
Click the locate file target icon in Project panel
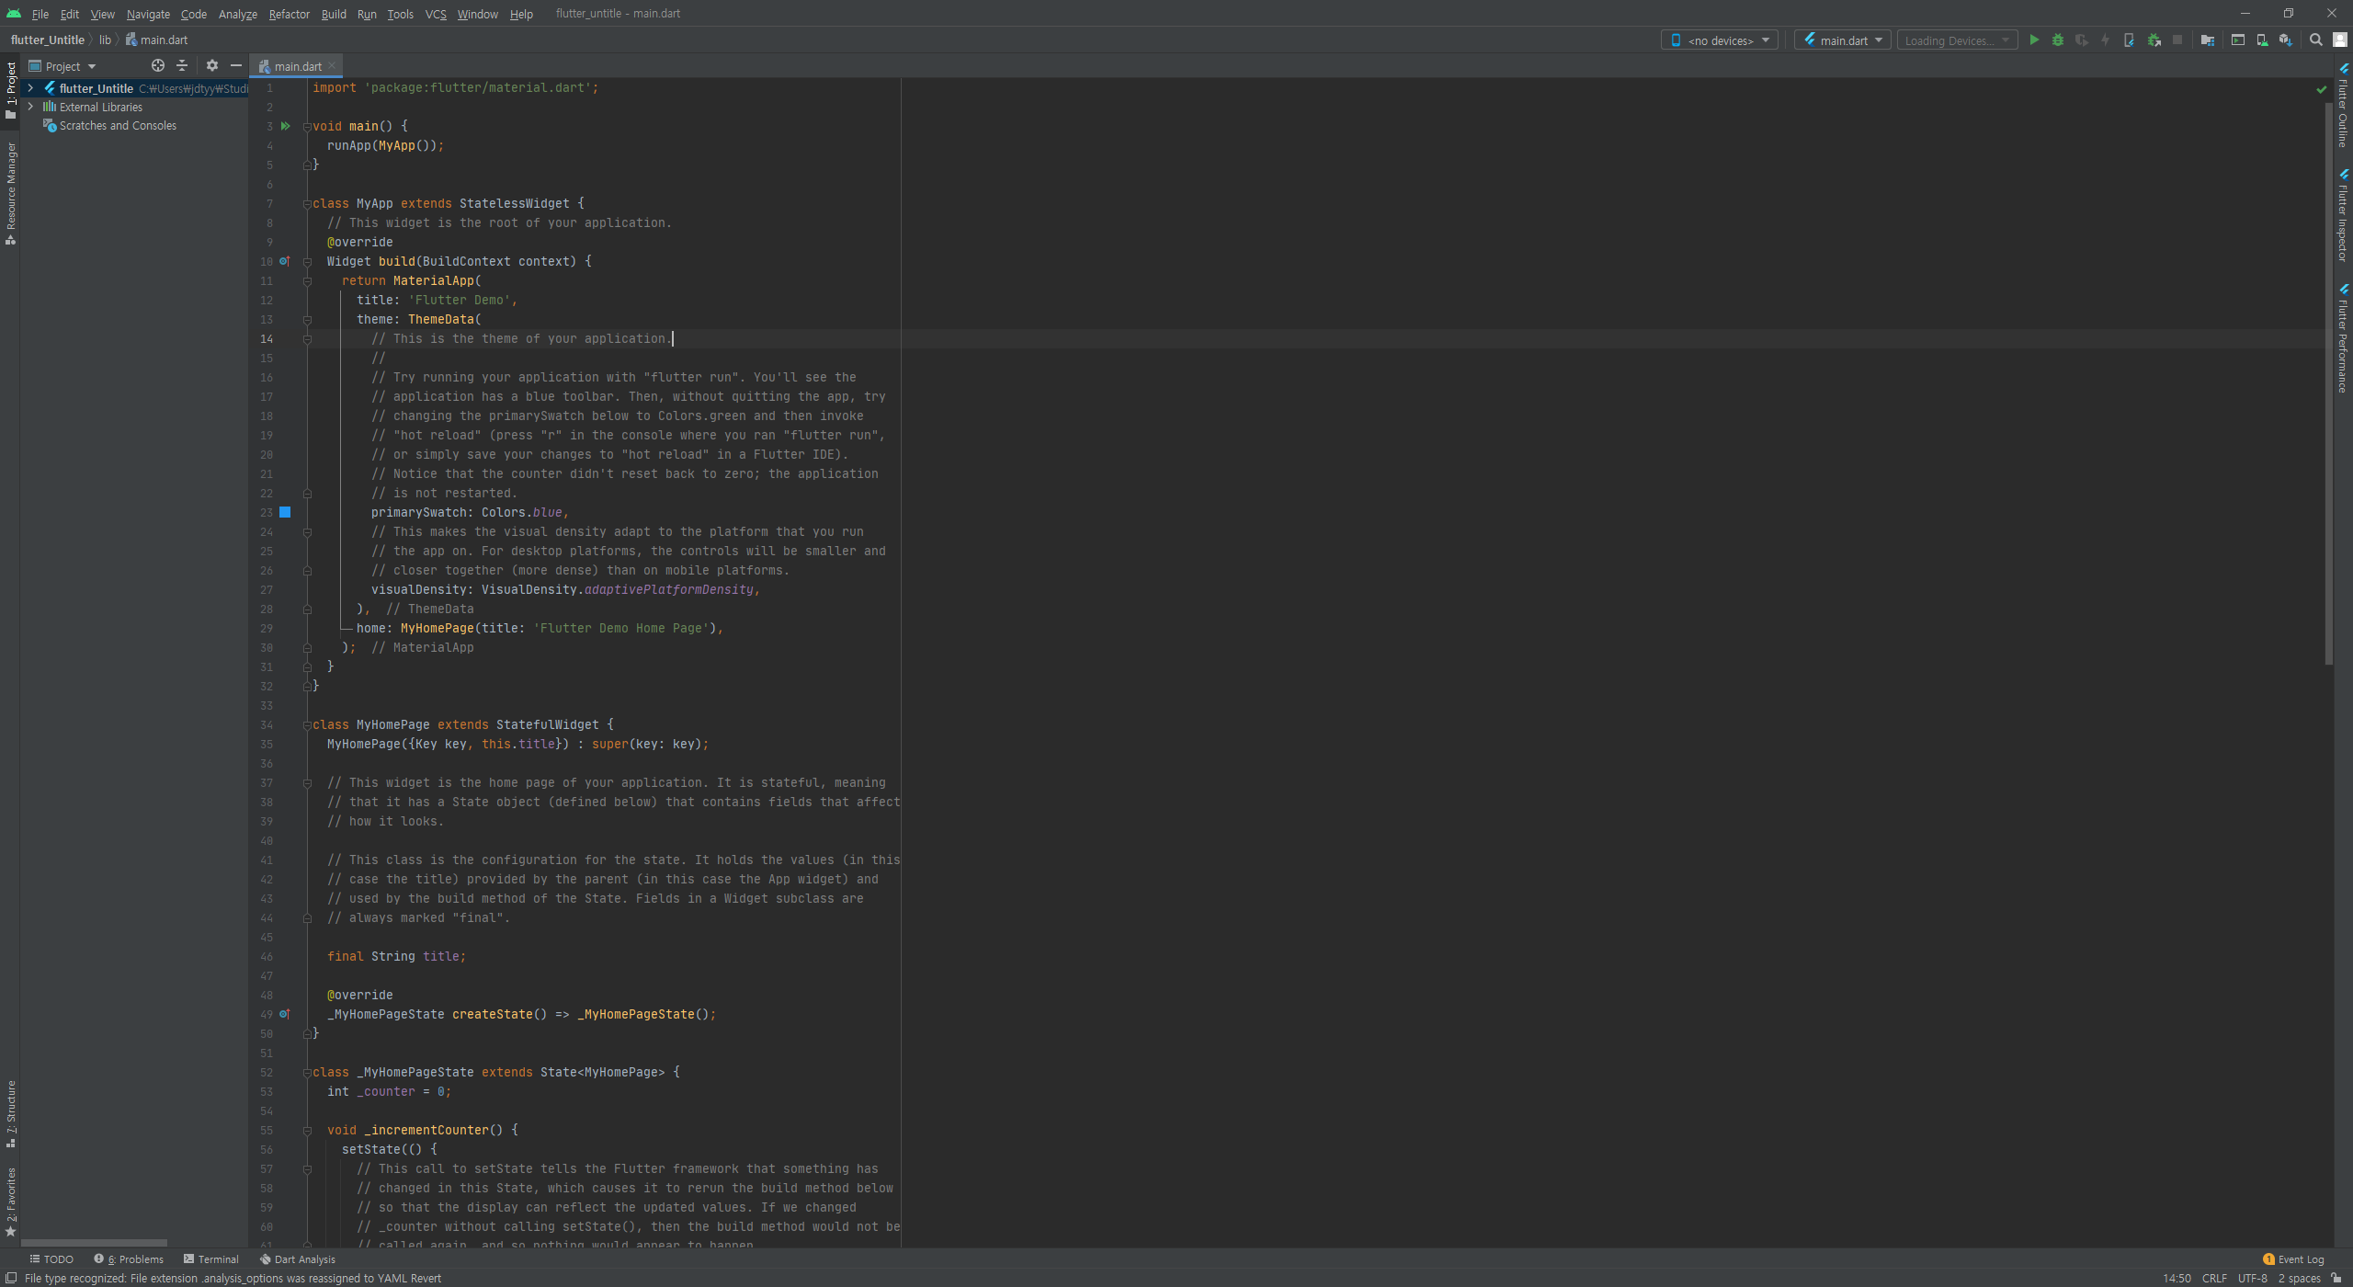[x=158, y=66]
